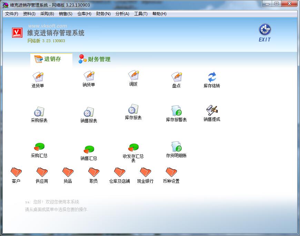Open the 现金银行 cash bank folder

pyautogui.click(x=145, y=176)
